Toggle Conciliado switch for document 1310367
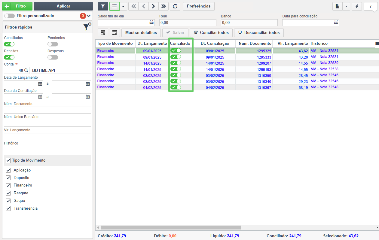The image size is (379, 240). [x=176, y=87]
